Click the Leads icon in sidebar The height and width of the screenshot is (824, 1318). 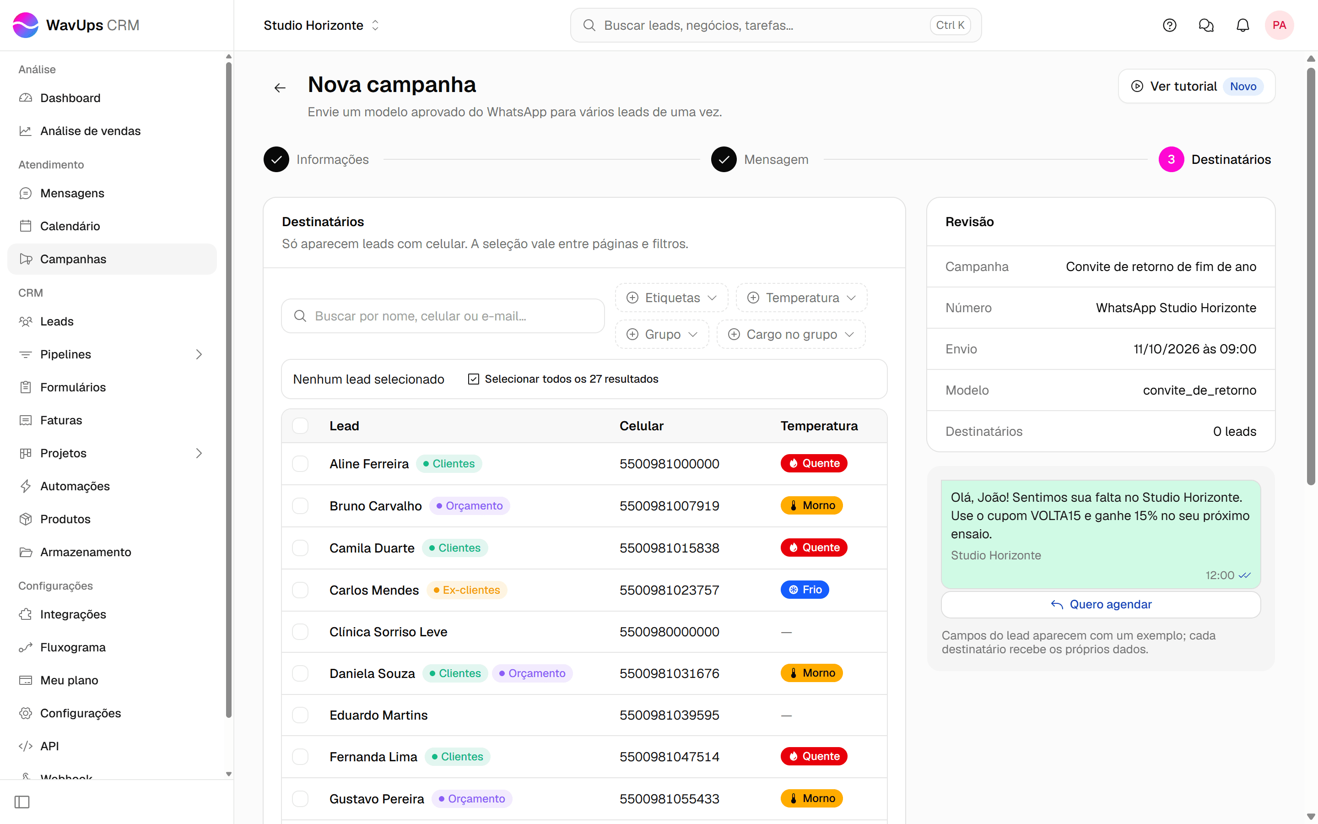pos(26,321)
